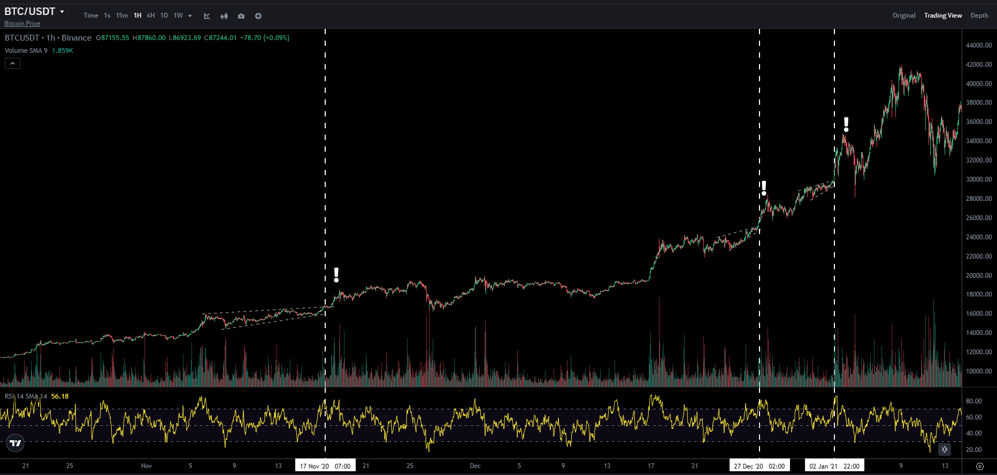Click the plus circle add icon
The image size is (997, 475).
tap(258, 16)
